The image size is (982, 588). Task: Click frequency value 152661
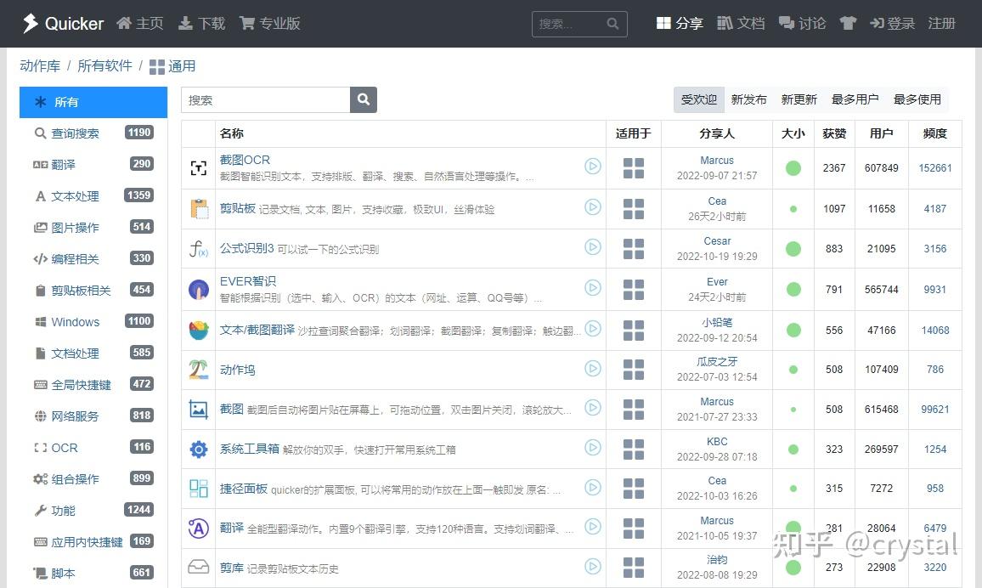(935, 168)
